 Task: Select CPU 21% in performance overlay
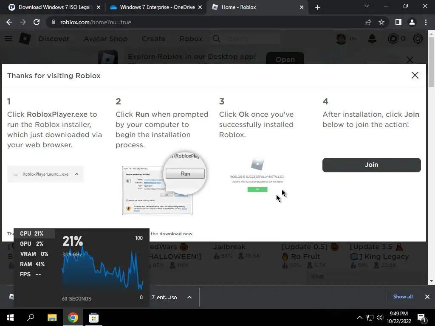(x=34, y=234)
